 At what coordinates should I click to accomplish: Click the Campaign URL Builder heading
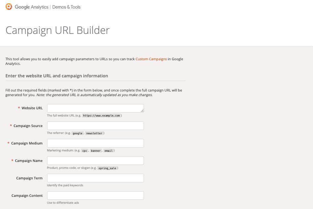57,30
